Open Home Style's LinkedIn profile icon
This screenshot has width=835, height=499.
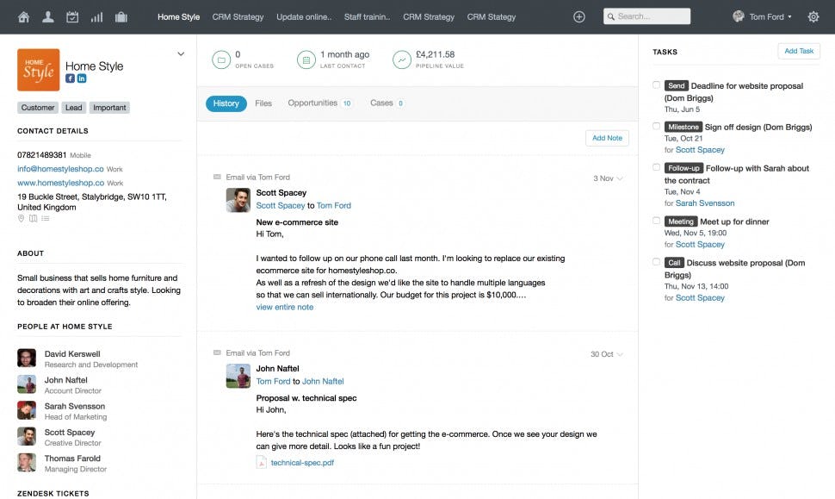82,78
